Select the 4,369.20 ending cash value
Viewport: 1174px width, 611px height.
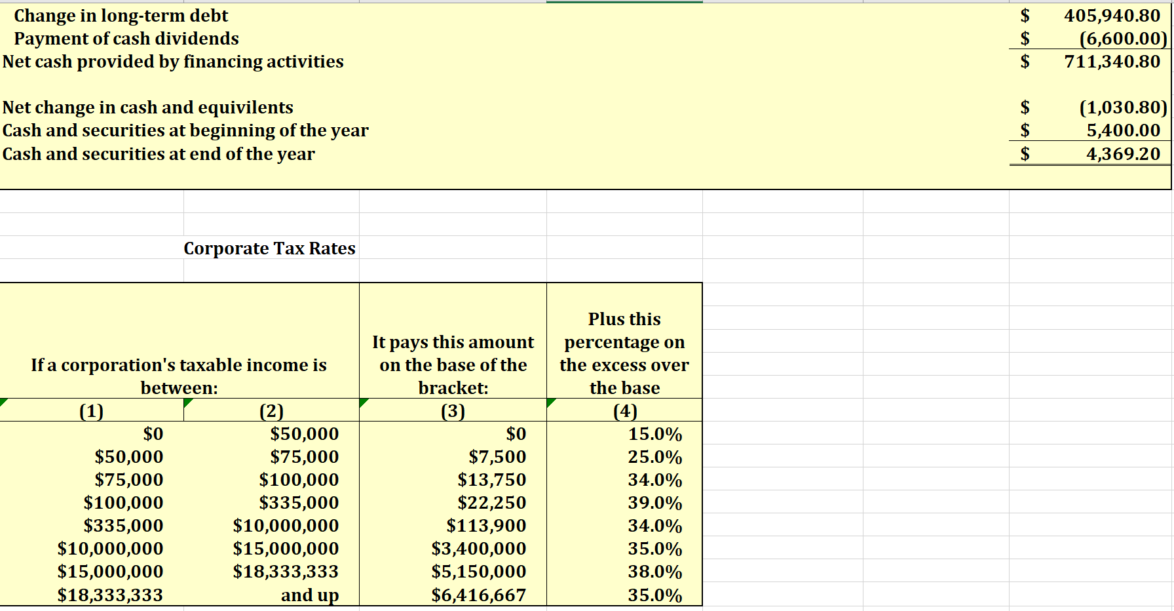(x=1124, y=154)
